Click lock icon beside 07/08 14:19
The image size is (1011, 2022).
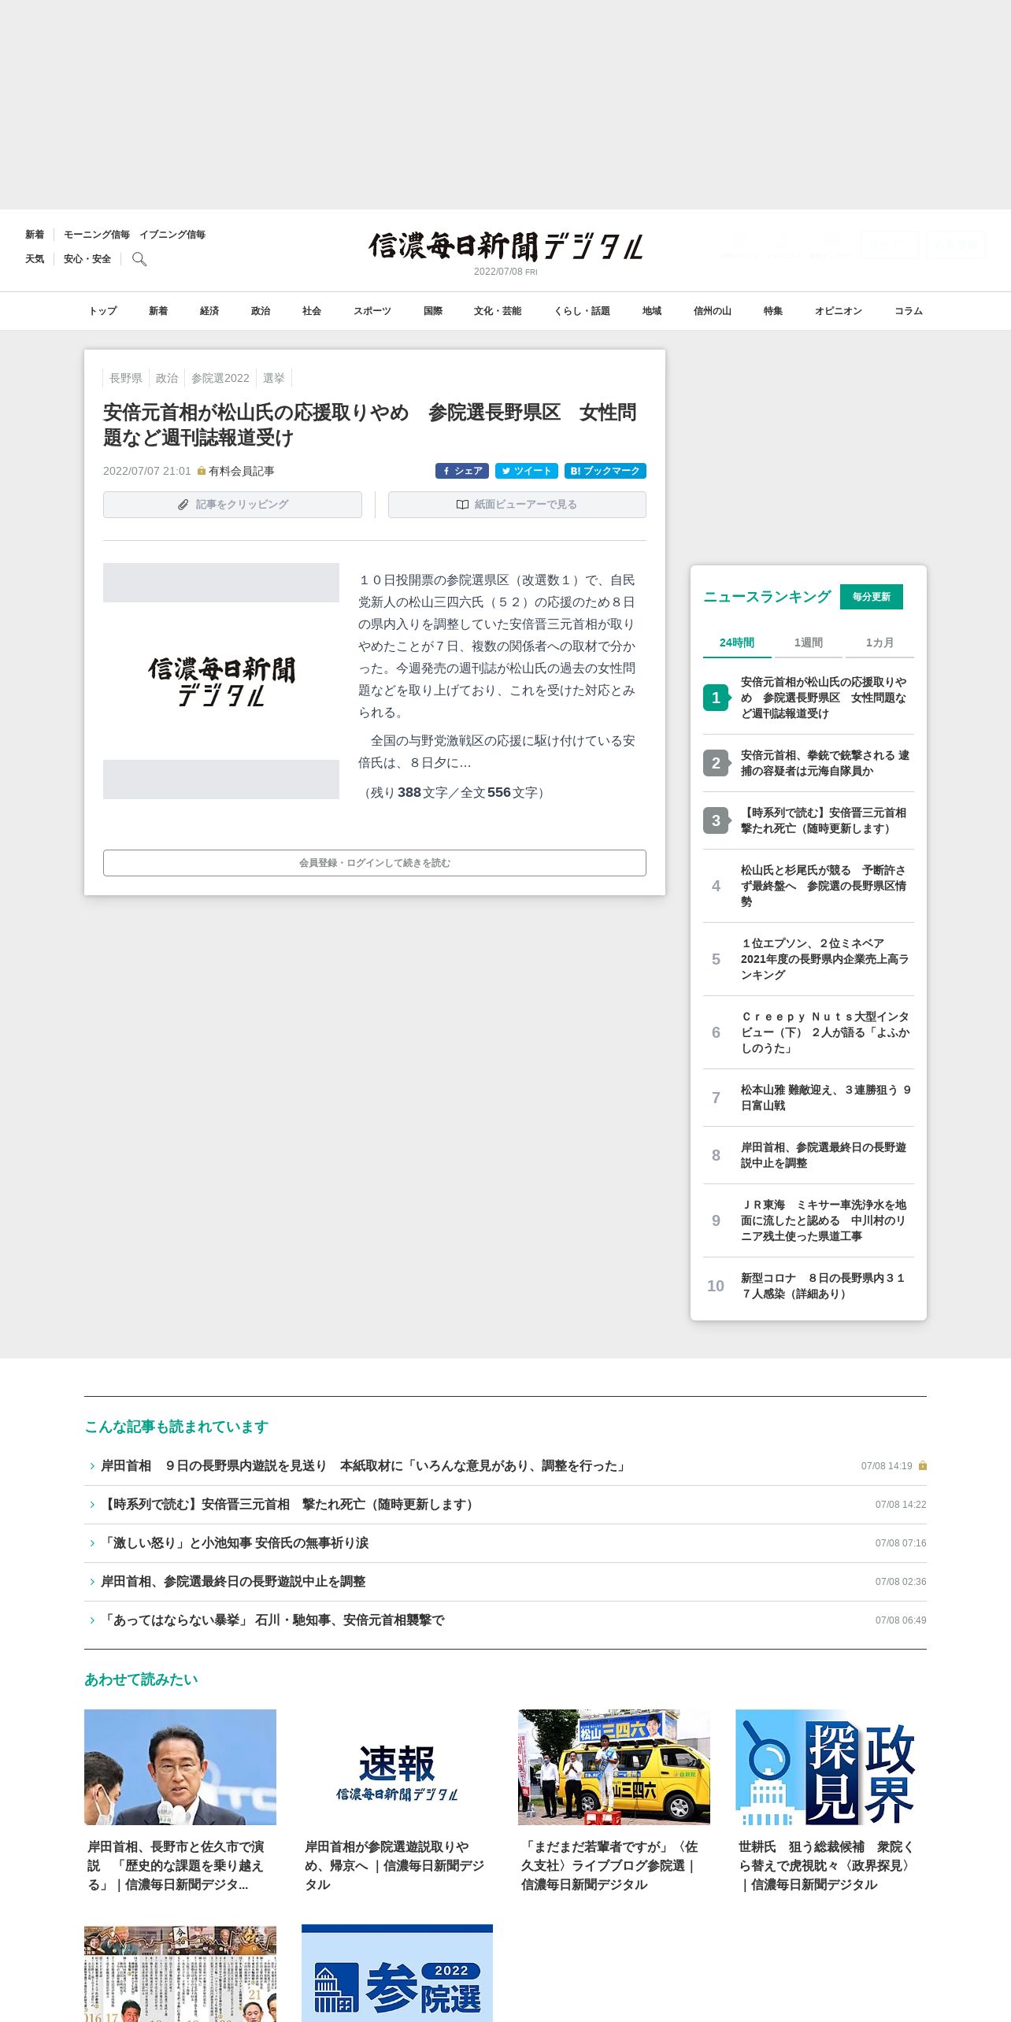[923, 1466]
